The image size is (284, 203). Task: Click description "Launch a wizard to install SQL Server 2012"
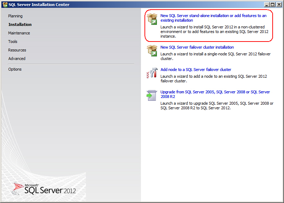click(214, 32)
